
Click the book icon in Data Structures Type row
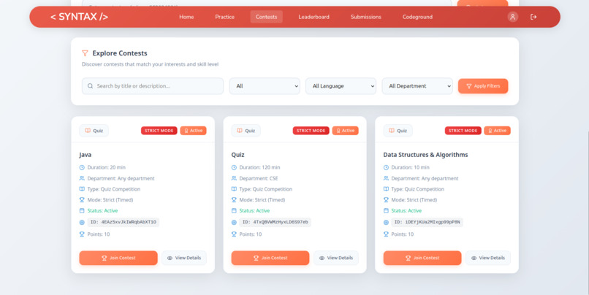coord(386,189)
